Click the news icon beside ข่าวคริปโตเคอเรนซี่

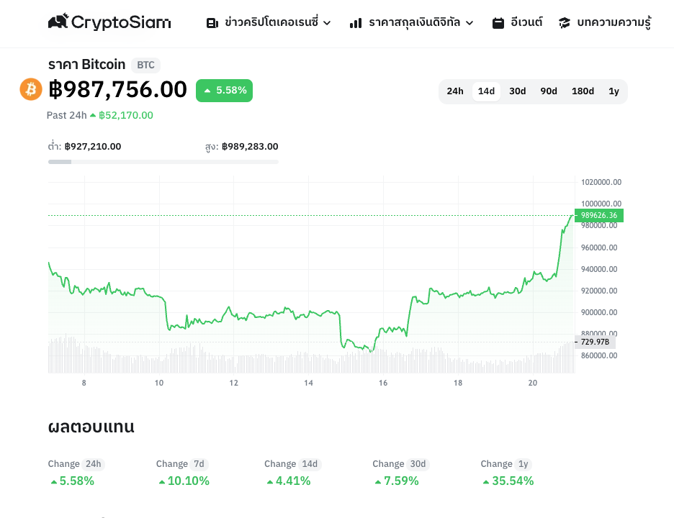(212, 23)
